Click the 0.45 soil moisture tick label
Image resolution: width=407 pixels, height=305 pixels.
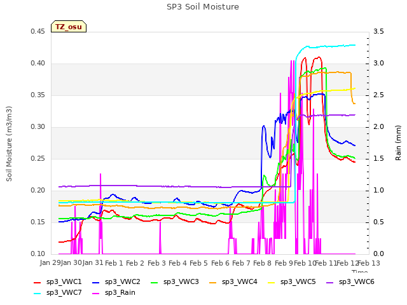tap(38, 32)
